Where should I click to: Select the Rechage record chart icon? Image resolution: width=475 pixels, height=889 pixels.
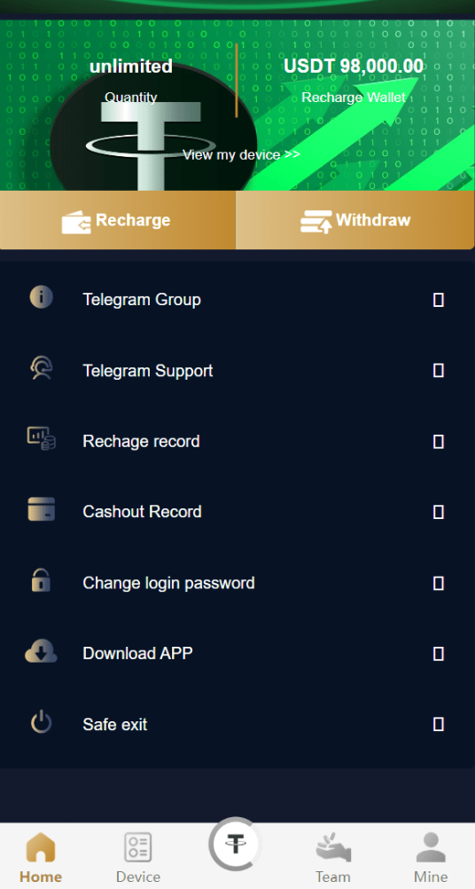click(42, 439)
